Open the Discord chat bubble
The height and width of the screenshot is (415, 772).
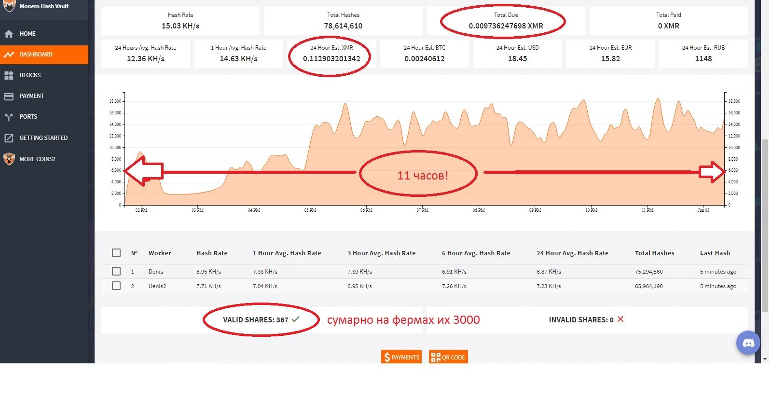(748, 343)
